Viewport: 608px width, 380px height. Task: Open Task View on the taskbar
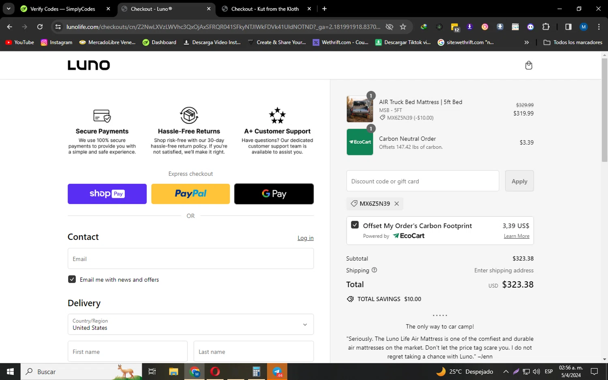[x=152, y=371]
